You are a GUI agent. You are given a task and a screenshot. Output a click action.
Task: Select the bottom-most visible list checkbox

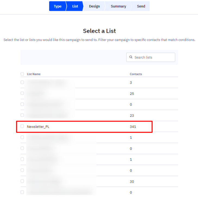click(22, 192)
